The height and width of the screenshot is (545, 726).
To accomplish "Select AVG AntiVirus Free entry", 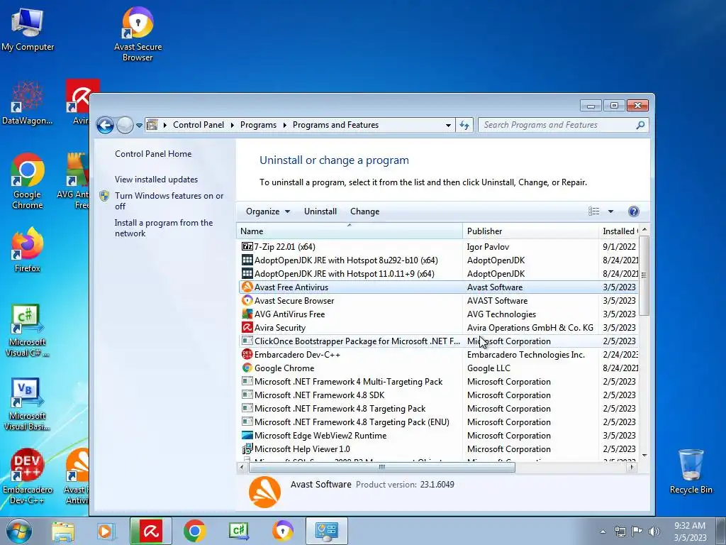I will click(438, 314).
